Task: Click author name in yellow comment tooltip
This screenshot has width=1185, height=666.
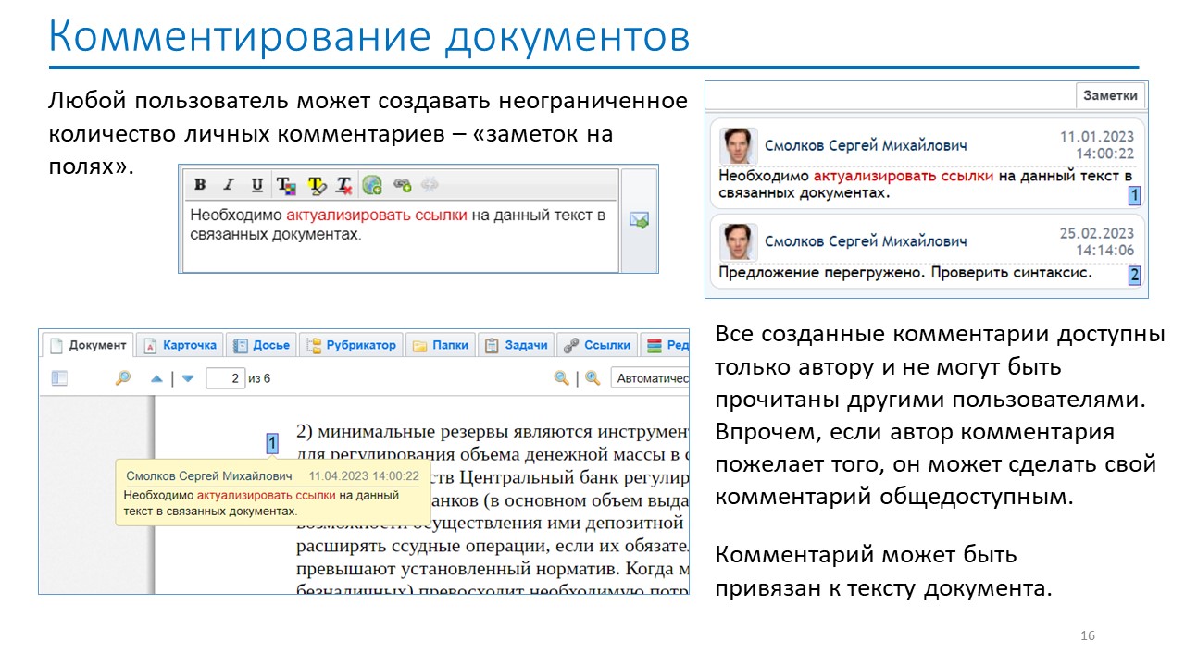Action: (209, 475)
